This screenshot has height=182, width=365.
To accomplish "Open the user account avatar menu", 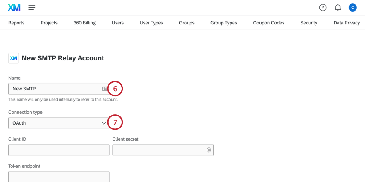I will click(x=353, y=8).
